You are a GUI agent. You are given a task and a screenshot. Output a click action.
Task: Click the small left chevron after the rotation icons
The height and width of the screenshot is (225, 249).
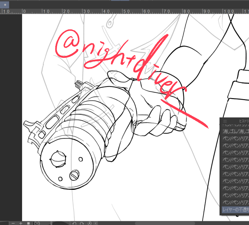click(96, 223)
